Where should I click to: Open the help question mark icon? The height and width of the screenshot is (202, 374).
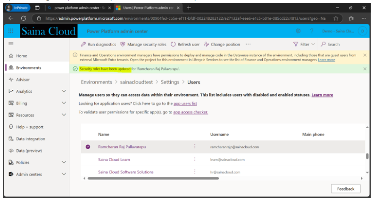pyautogui.click(x=312, y=31)
